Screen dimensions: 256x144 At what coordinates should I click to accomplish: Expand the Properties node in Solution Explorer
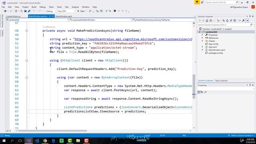(x=202, y=35)
